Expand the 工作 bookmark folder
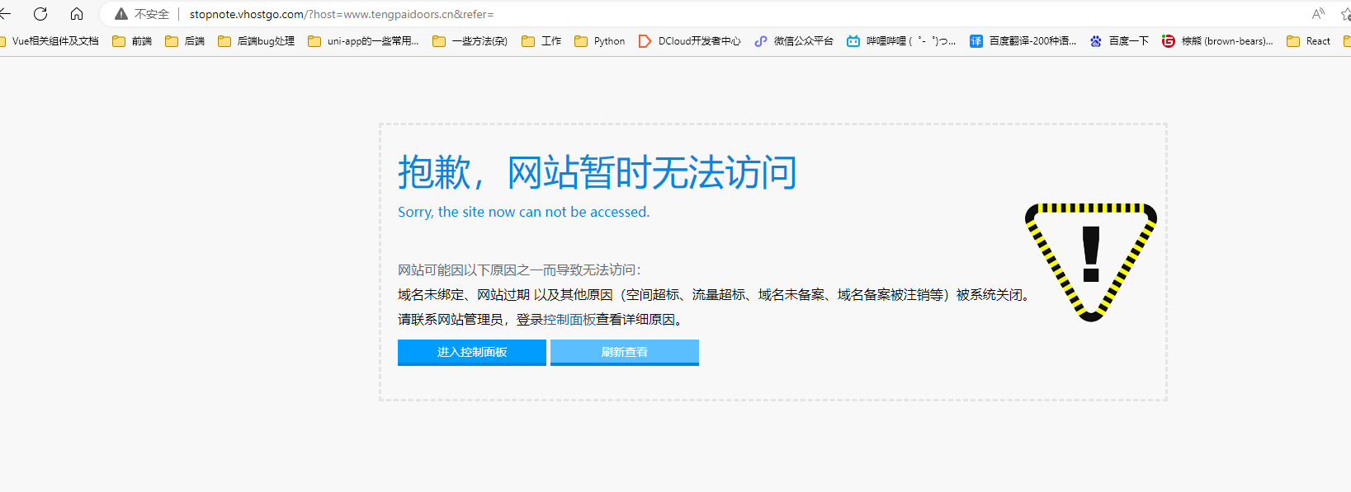The height and width of the screenshot is (492, 1351). click(x=541, y=41)
